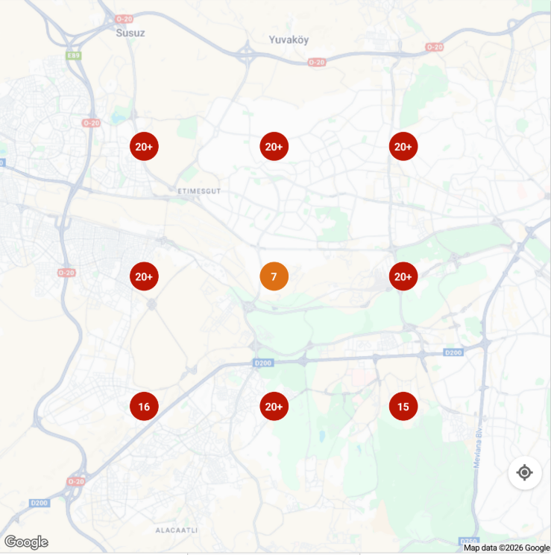Click the Yuvaköy place label

point(289,39)
